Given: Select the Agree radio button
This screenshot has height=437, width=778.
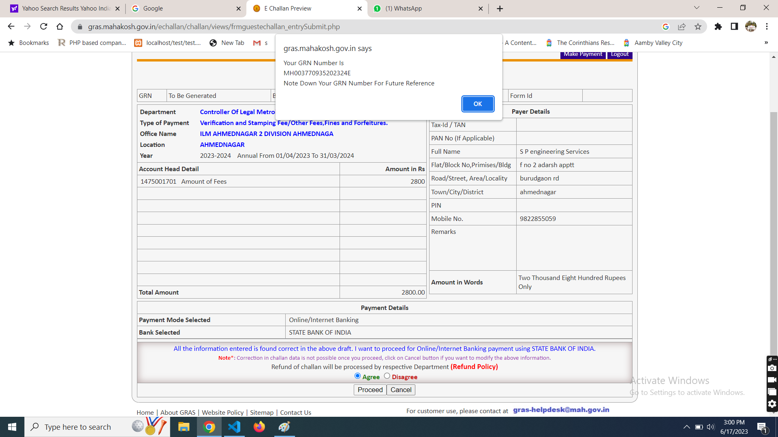Looking at the screenshot, I should [x=357, y=376].
